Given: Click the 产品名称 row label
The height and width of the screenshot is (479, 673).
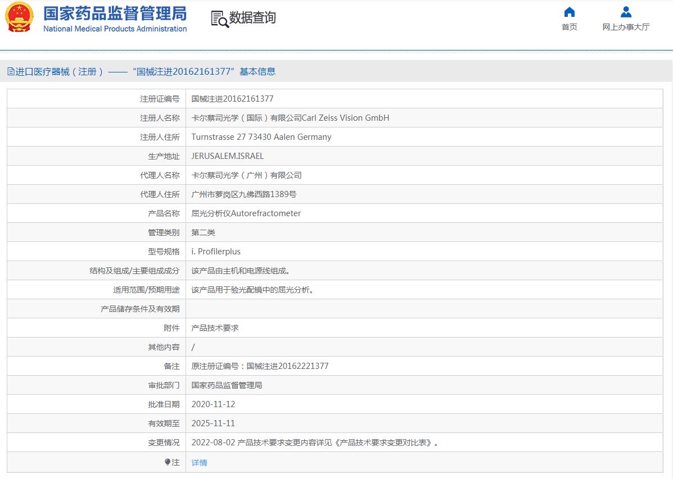Looking at the screenshot, I should (x=164, y=213).
